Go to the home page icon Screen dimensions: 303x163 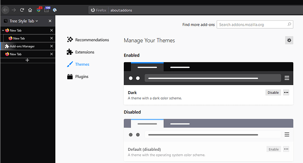point(30,10)
